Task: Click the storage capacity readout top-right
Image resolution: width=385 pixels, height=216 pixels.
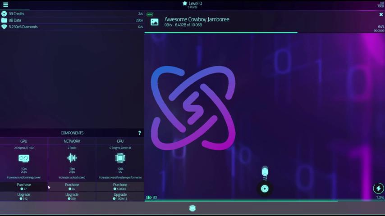Action: (380, 4)
